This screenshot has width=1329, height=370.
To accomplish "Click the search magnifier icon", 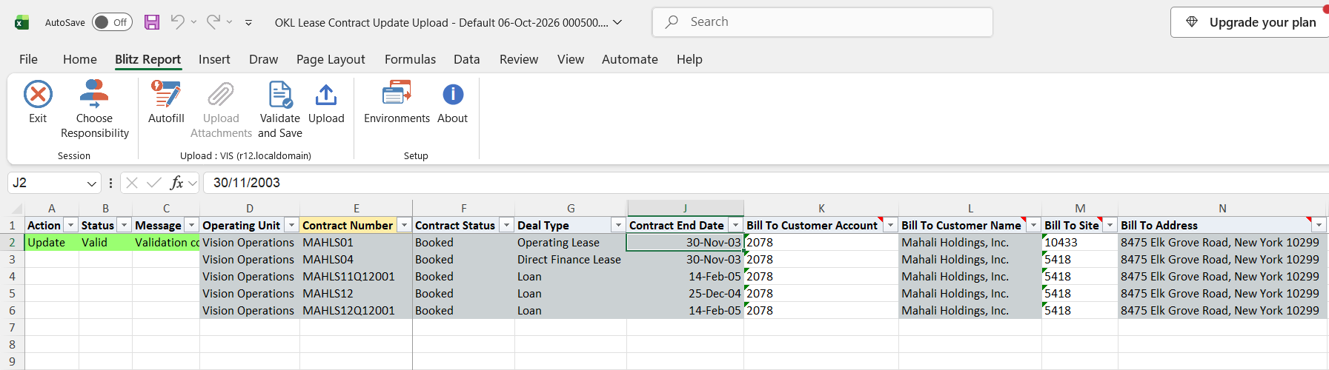I will tap(672, 22).
